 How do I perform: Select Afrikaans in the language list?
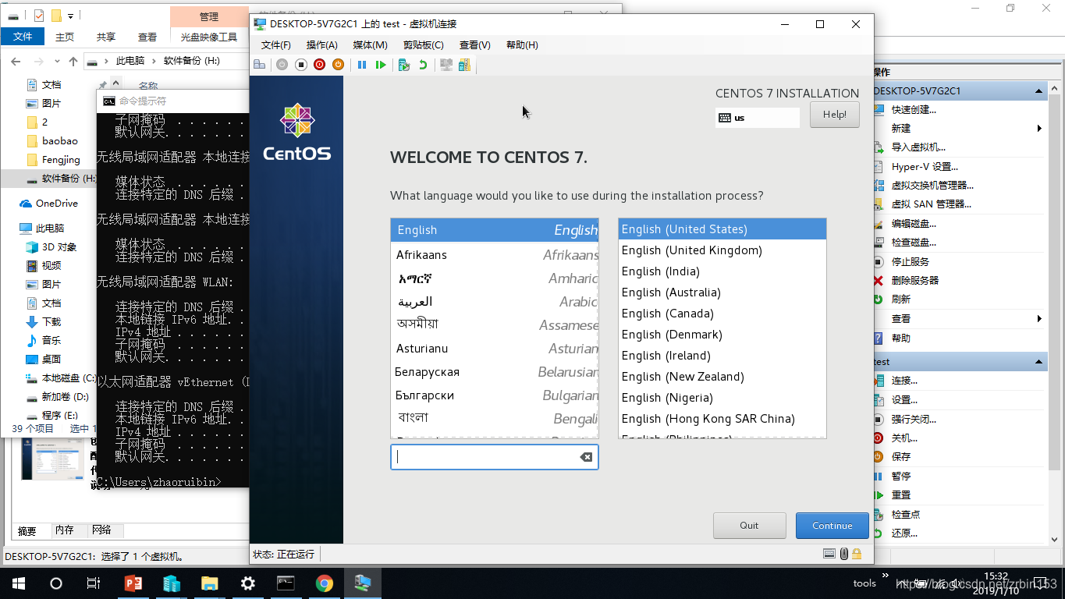pyautogui.click(x=495, y=255)
